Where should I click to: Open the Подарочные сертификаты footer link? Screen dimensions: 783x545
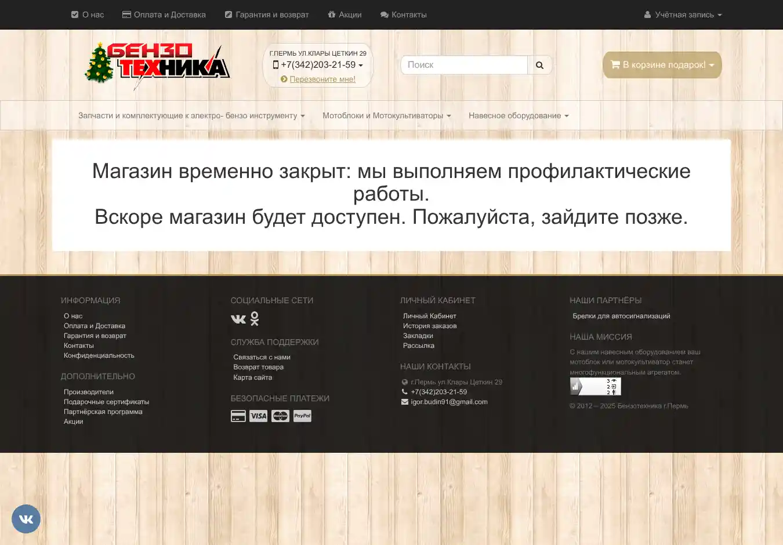click(x=106, y=402)
